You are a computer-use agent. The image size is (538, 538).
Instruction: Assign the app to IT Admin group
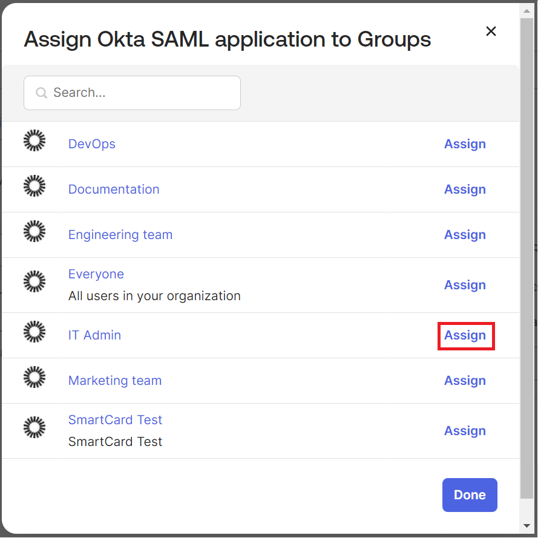click(x=465, y=335)
